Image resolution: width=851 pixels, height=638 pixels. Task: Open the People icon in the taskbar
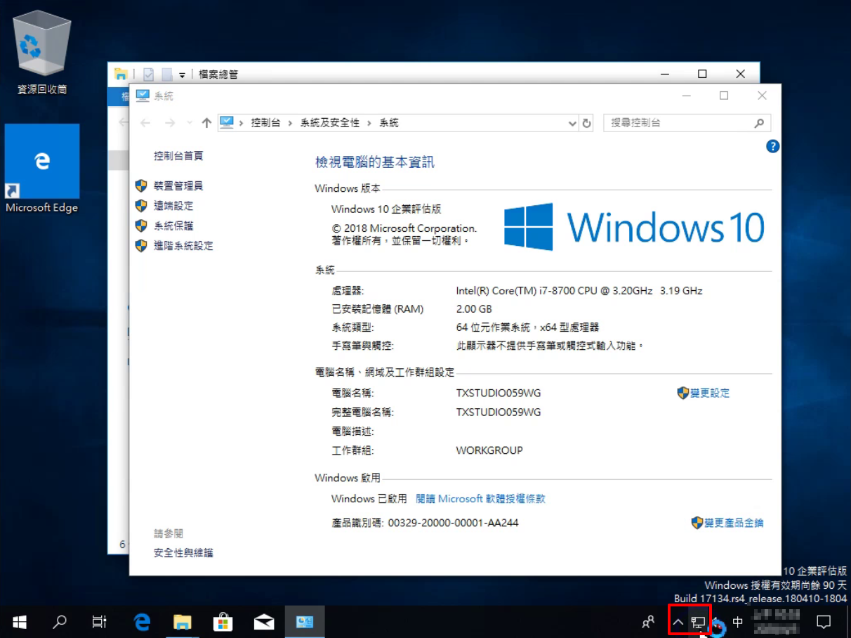[649, 622]
